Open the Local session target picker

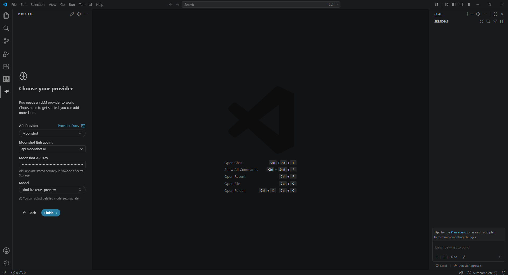click(x=441, y=266)
